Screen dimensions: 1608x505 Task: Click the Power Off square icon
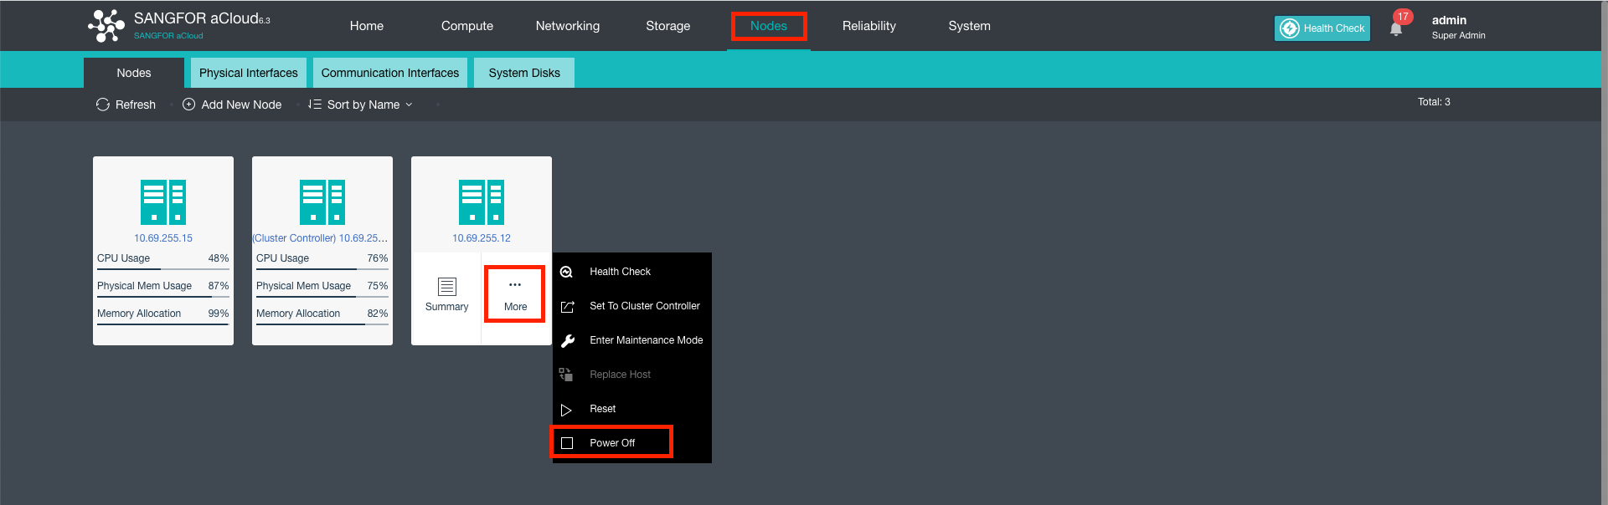point(567,443)
